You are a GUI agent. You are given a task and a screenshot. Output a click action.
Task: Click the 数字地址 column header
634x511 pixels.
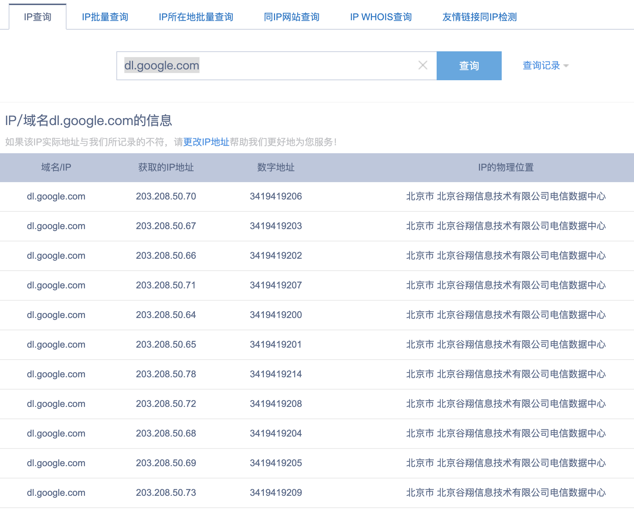[x=276, y=167]
